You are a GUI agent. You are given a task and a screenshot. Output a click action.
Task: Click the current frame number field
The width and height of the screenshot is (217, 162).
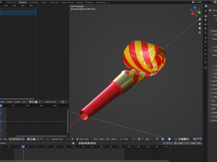coord(167,143)
